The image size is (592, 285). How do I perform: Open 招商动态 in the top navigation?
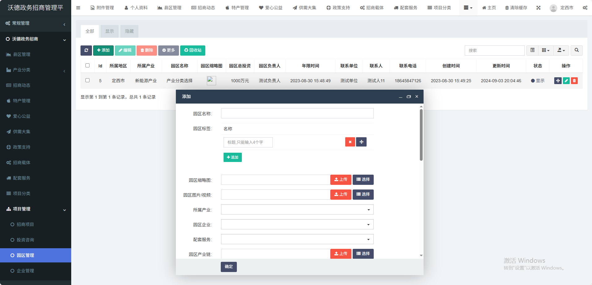(203, 8)
